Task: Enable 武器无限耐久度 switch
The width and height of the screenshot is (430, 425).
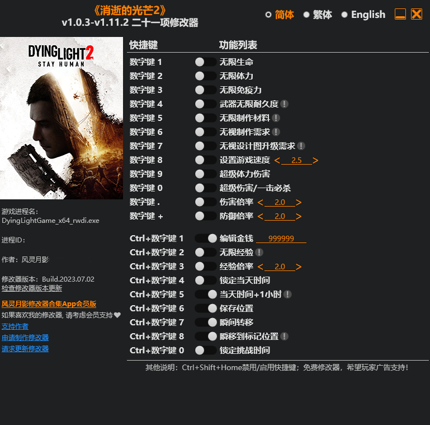Action: (x=206, y=104)
